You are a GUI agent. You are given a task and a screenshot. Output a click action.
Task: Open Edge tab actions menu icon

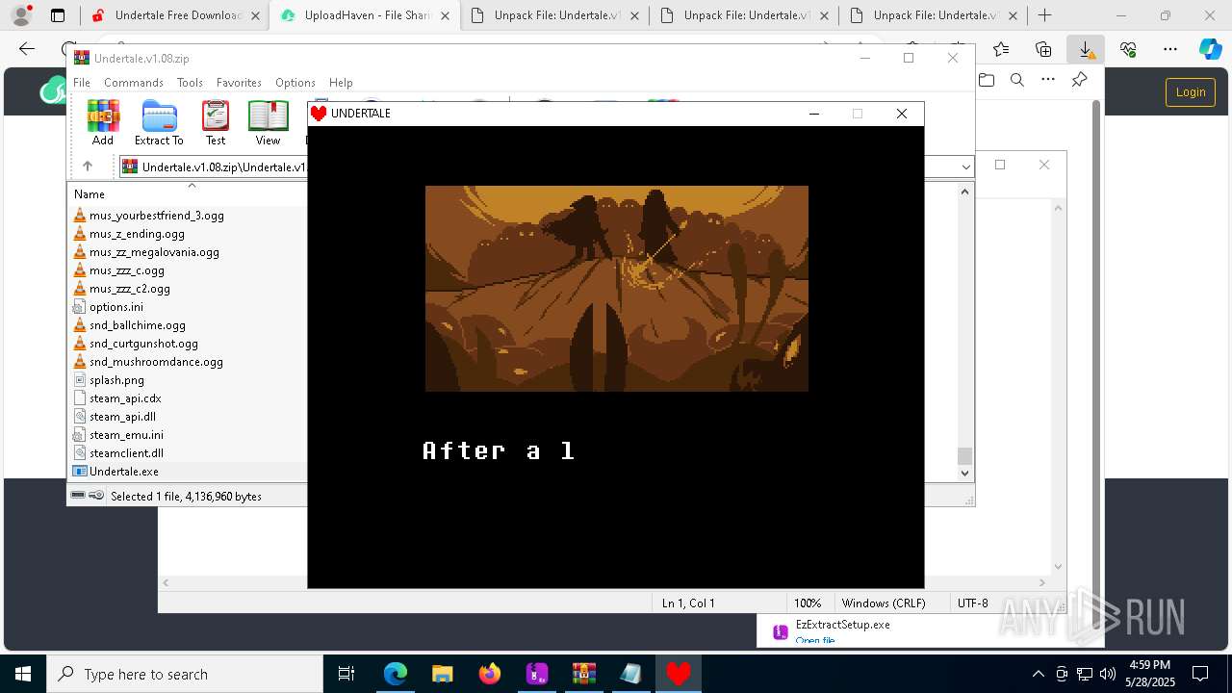58,15
